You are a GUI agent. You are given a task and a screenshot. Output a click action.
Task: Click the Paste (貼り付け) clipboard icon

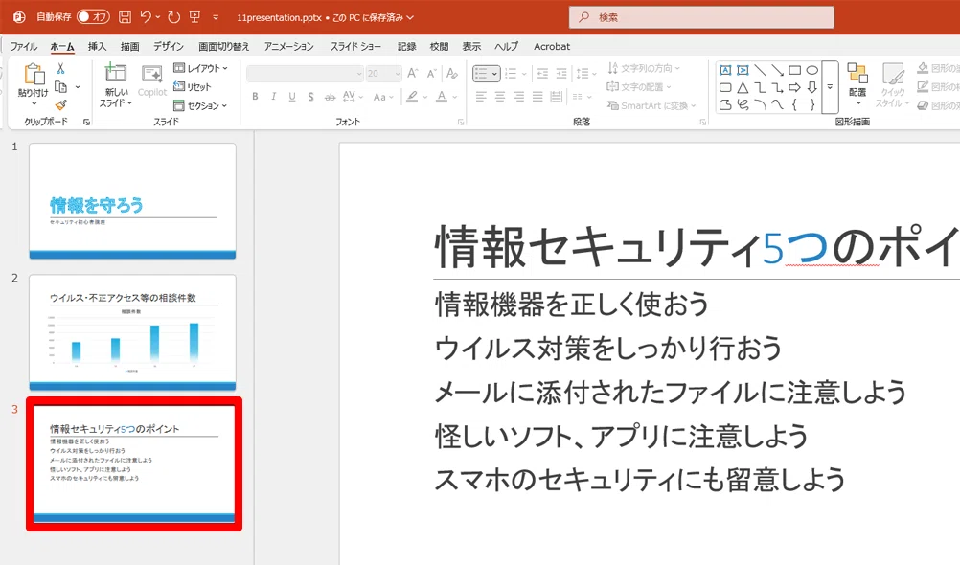coord(34,74)
